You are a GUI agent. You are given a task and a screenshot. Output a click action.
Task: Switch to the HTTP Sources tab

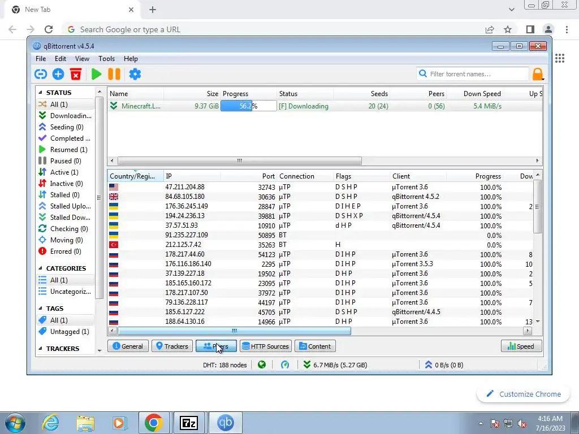pos(266,346)
